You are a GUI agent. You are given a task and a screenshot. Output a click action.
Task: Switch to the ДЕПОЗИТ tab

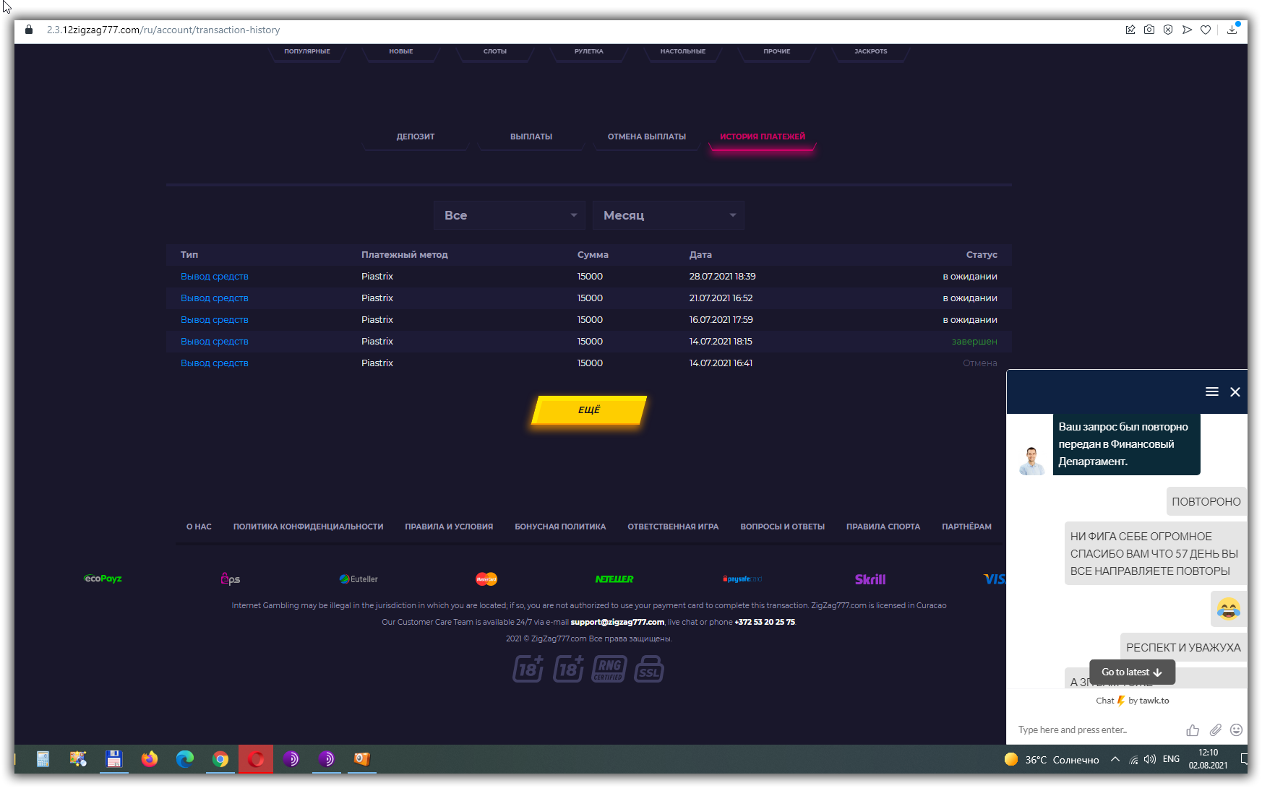point(416,137)
